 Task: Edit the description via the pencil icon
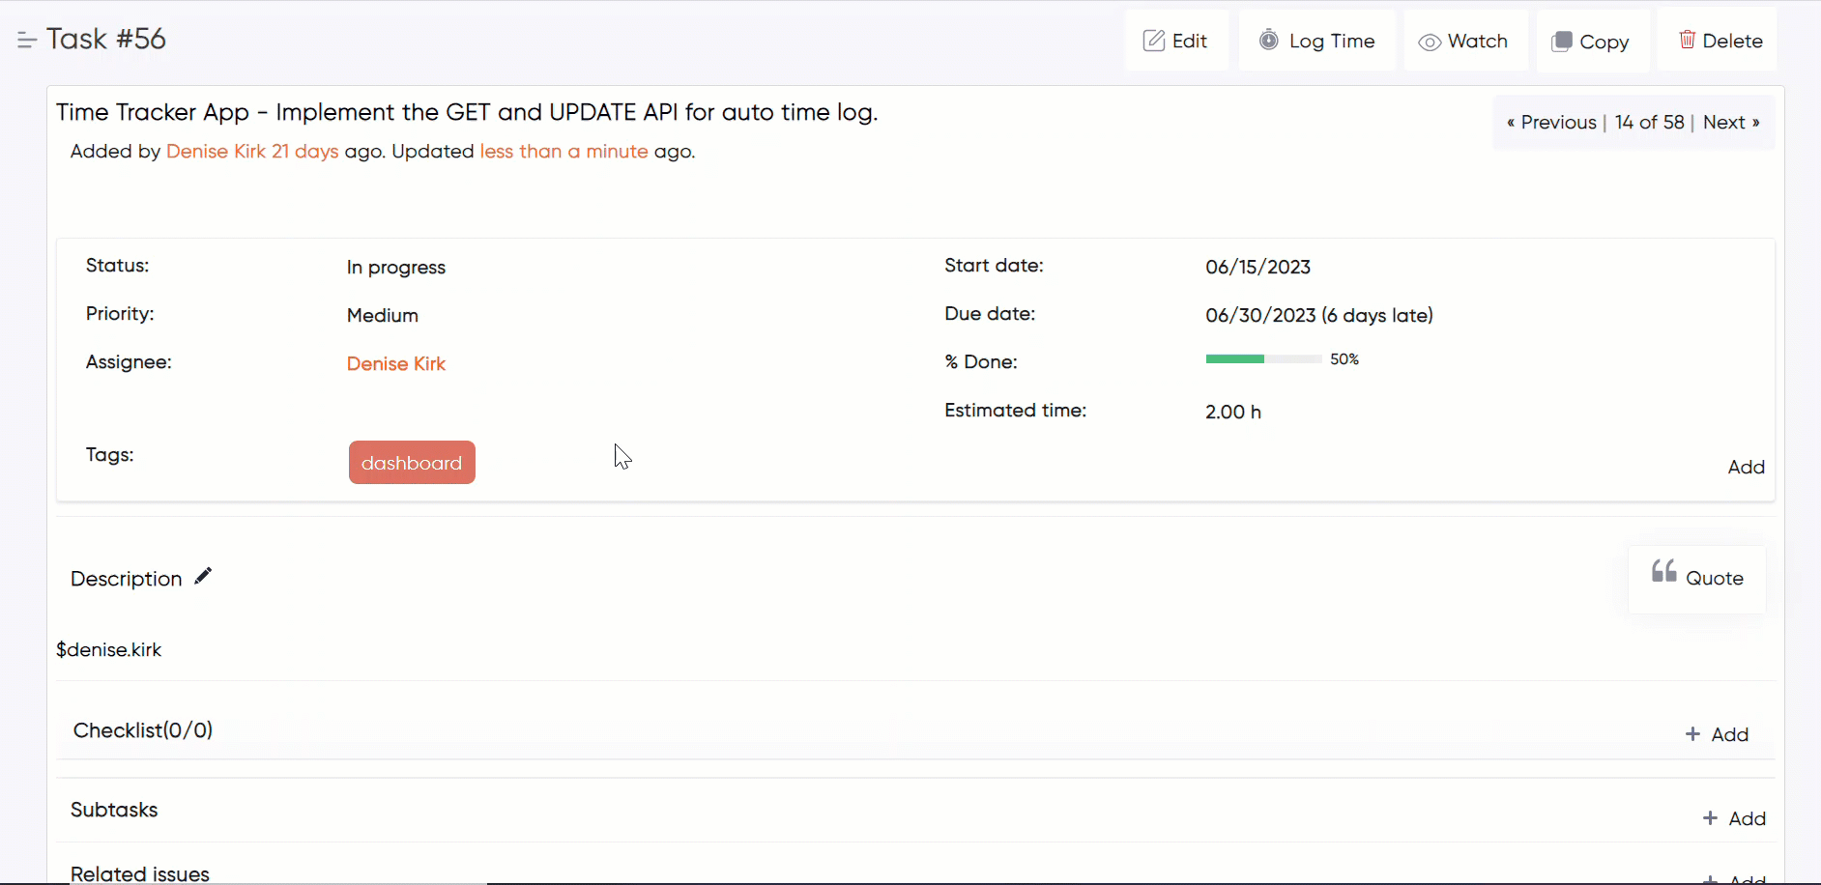(x=203, y=577)
